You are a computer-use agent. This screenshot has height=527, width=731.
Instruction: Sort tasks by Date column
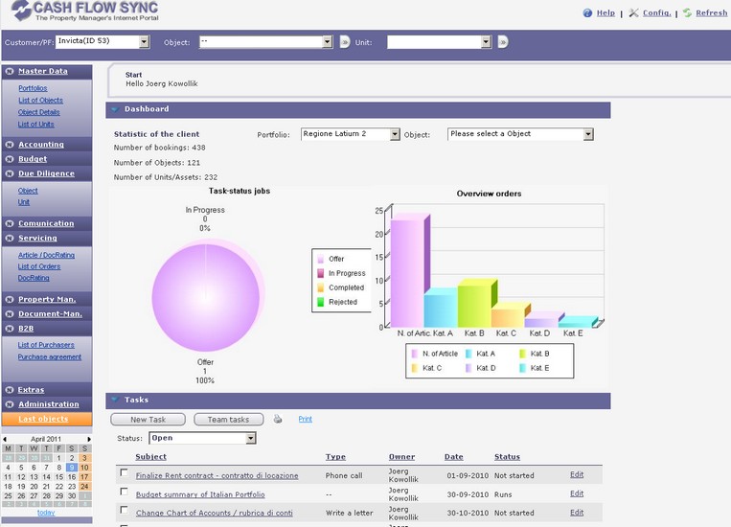453,457
